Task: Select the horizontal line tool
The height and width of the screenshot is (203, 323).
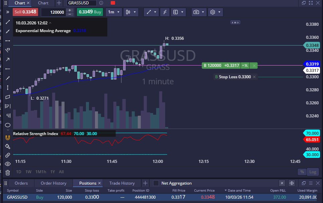Action: pyautogui.click(x=8, y=41)
